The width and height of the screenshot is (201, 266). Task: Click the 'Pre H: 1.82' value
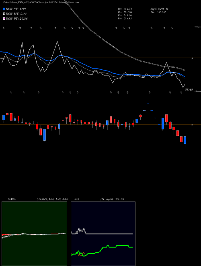(125, 12)
